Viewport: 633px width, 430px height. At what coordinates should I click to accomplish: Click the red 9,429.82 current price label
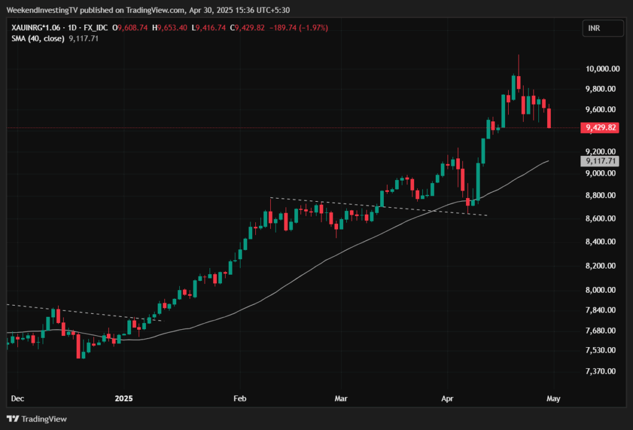tap(599, 127)
